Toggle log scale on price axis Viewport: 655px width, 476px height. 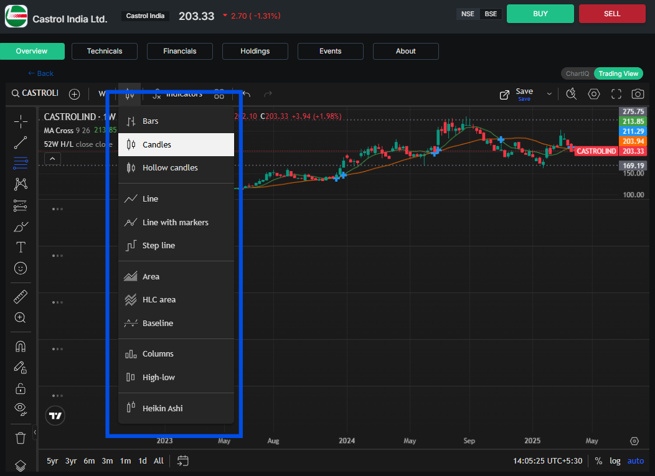tap(615, 460)
